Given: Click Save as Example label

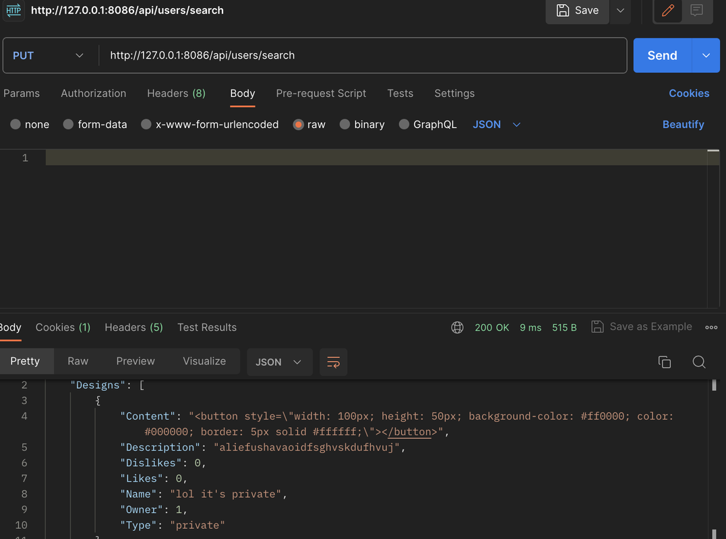Looking at the screenshot, I should coord(651,327).
